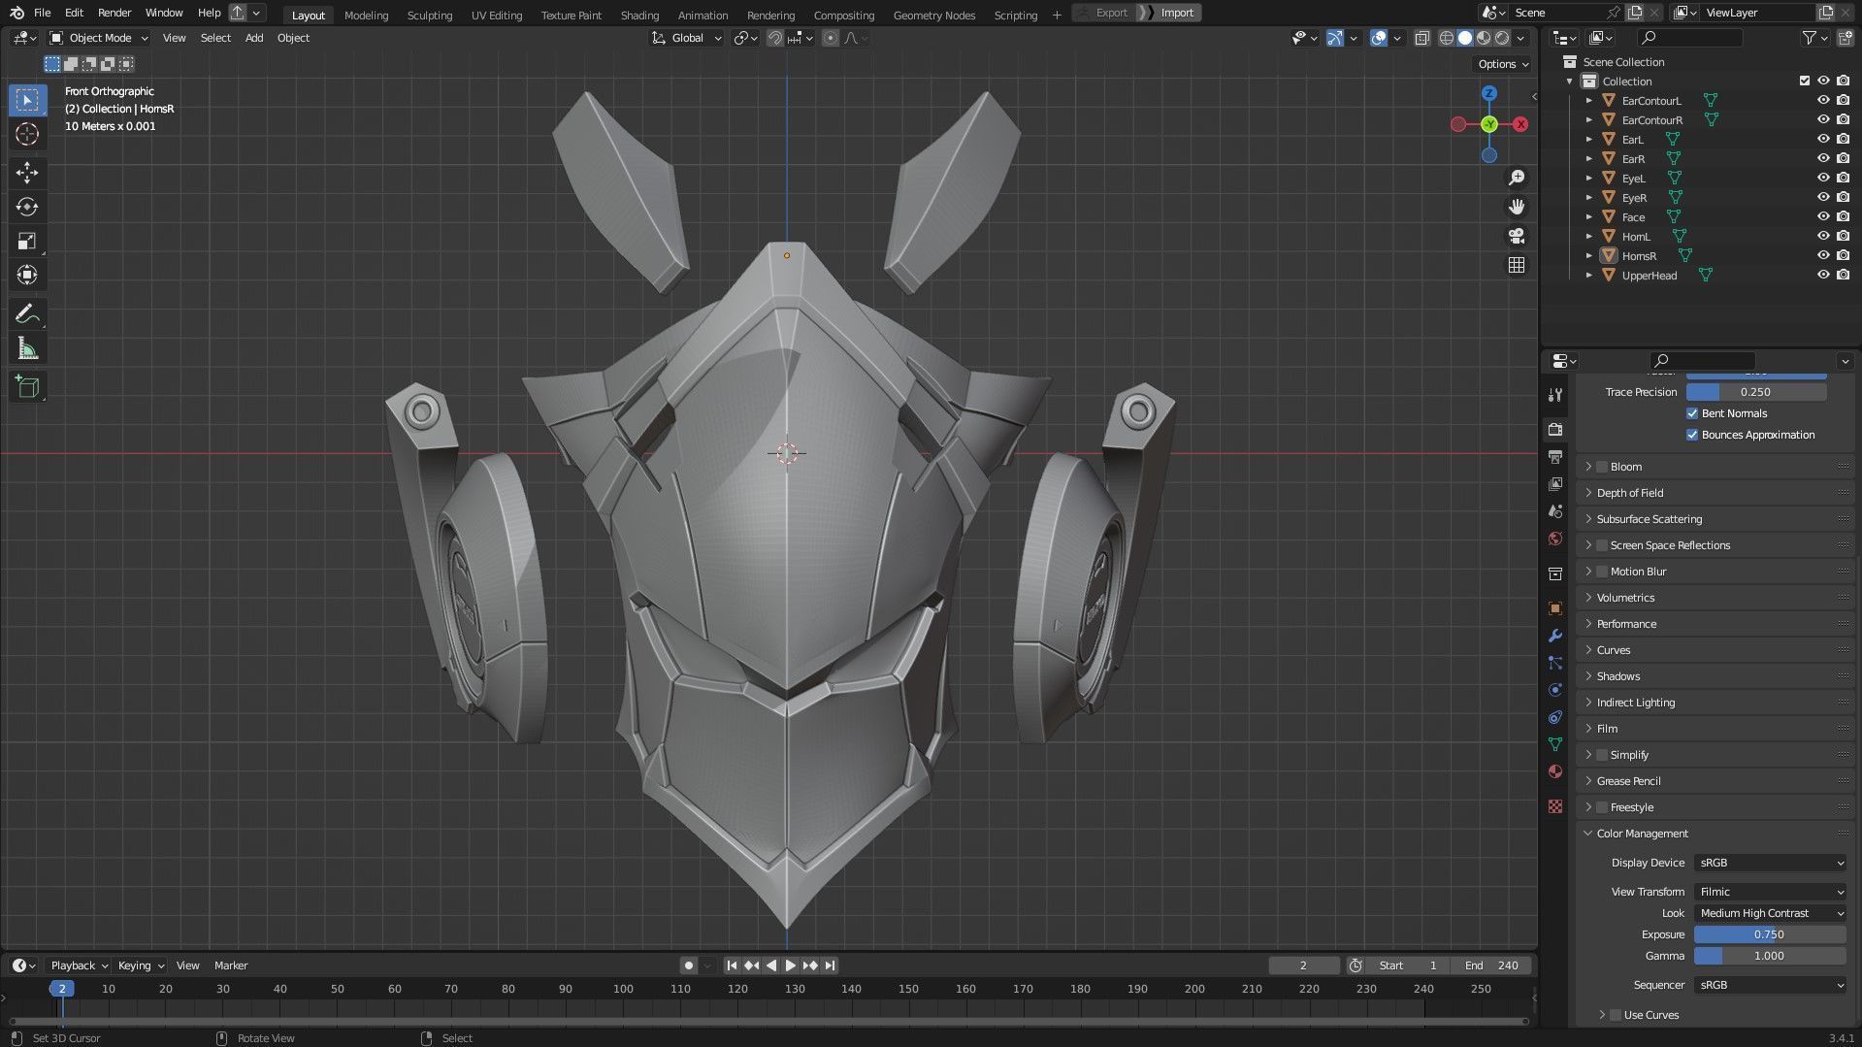Switch to the Modeling workspace tab
1862x1047 pixels.
366,15
